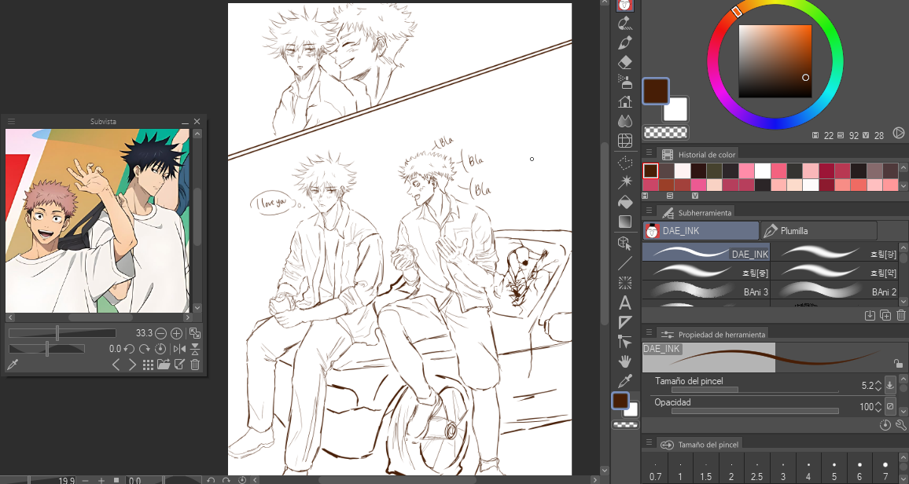909x484 pixels.
Task: Select the Hand tool
Action: [x=624, y=361]
